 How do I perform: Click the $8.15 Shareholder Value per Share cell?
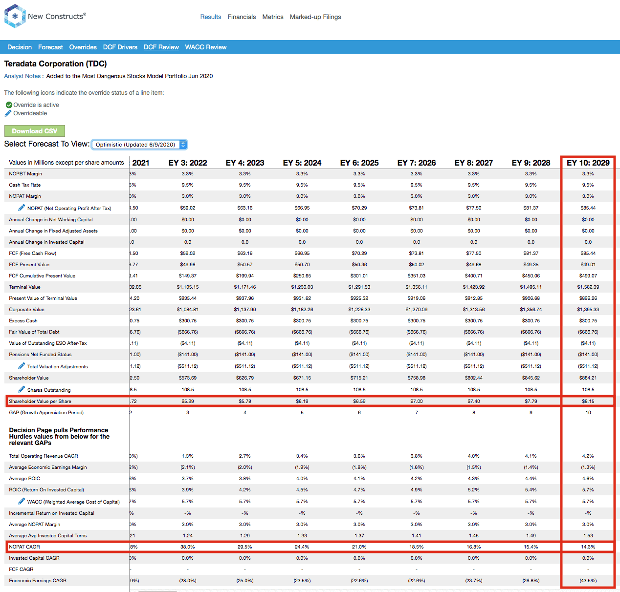588,402
